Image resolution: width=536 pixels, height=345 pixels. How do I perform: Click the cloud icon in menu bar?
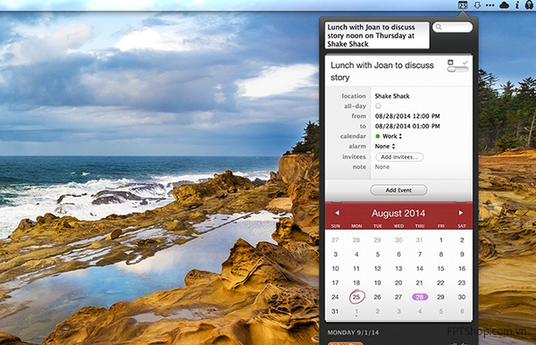(504, 5)
